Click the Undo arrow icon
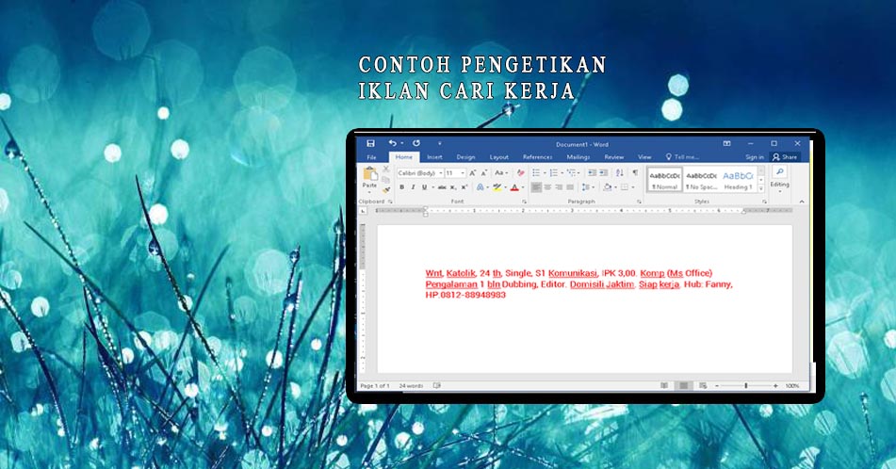 (x=392, y=143)
